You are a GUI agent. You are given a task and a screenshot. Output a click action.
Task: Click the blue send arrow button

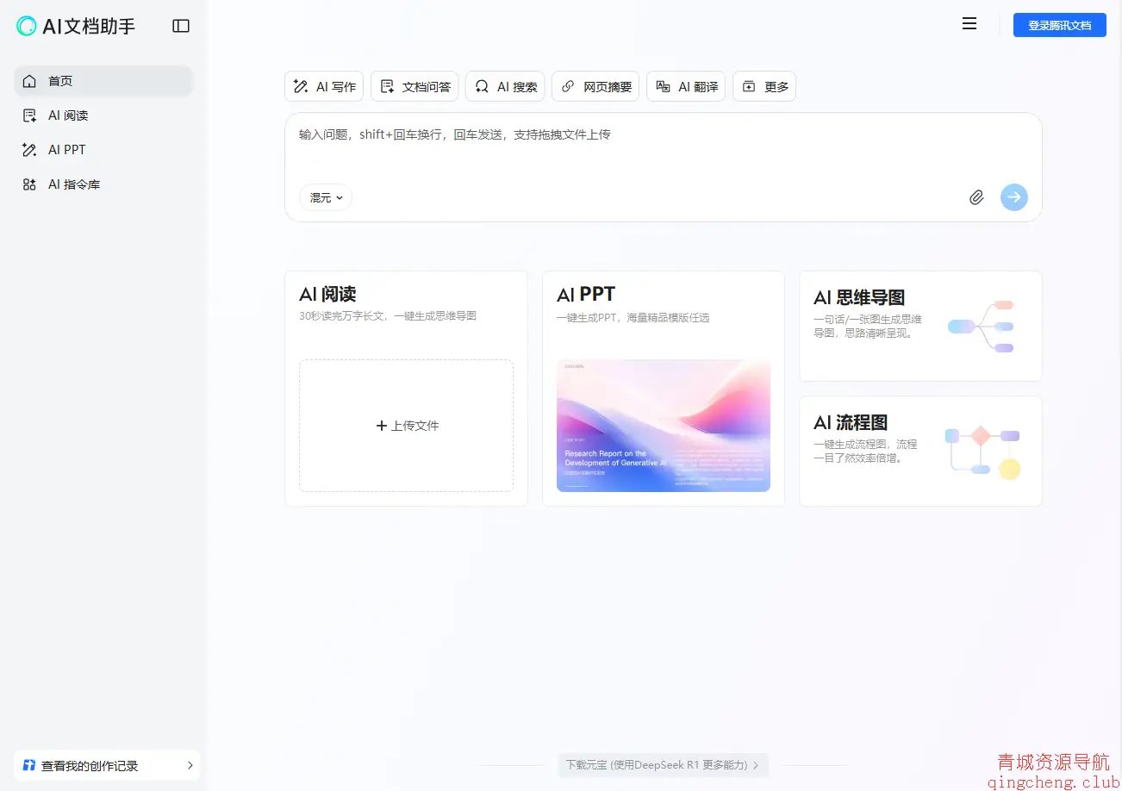(x=1013, y=197)
